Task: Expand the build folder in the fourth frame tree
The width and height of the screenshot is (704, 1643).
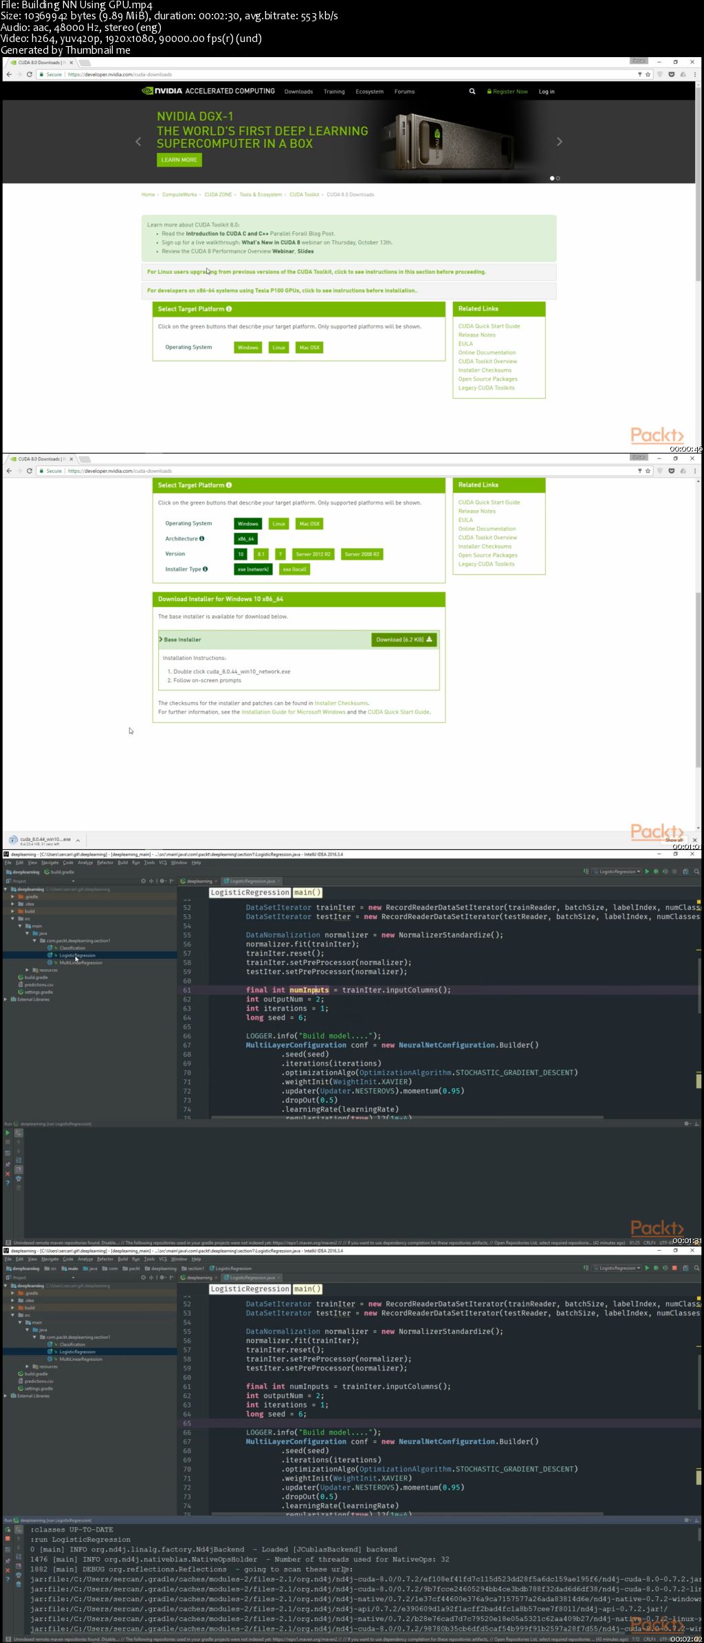Action: 12,1308
